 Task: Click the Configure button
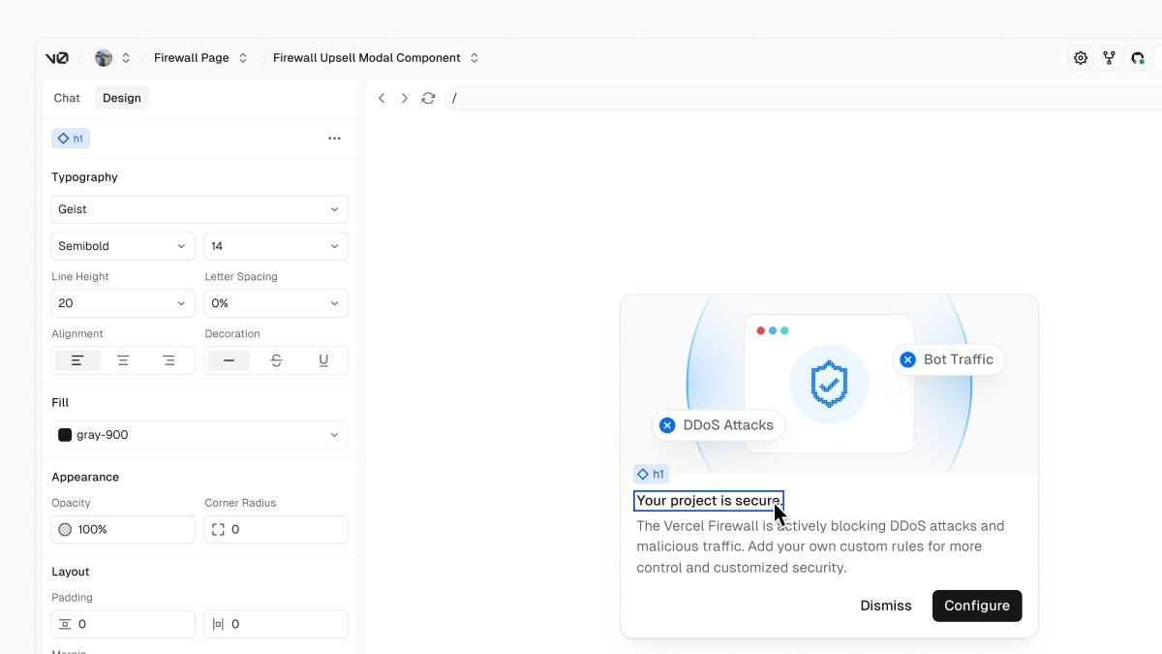[977, 606]
